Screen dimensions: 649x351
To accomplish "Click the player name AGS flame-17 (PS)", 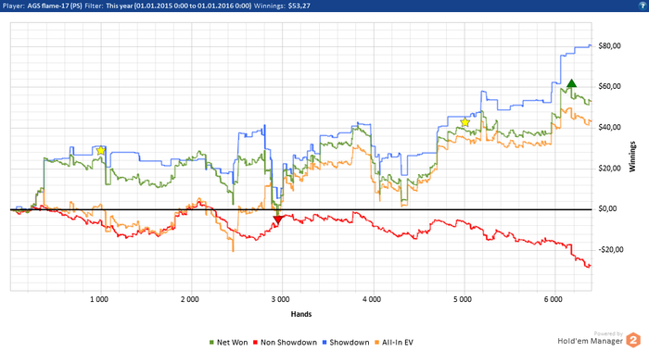I will 55,6.
